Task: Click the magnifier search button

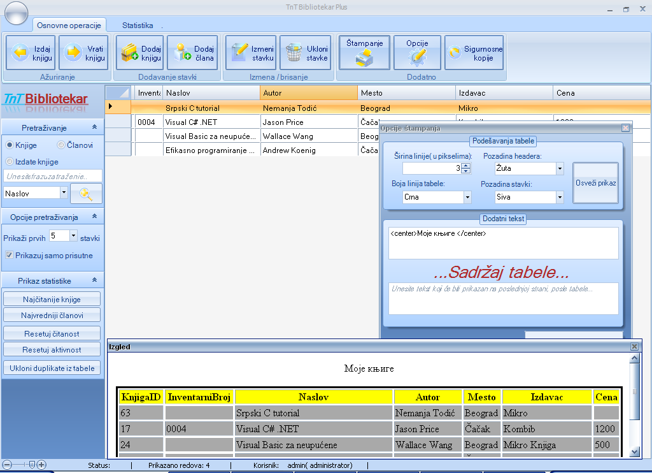Action: point(86,194)
